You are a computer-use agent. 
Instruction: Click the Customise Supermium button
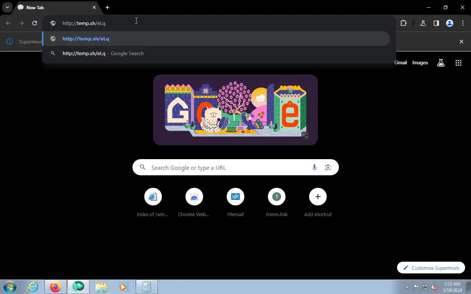[431, 268]
